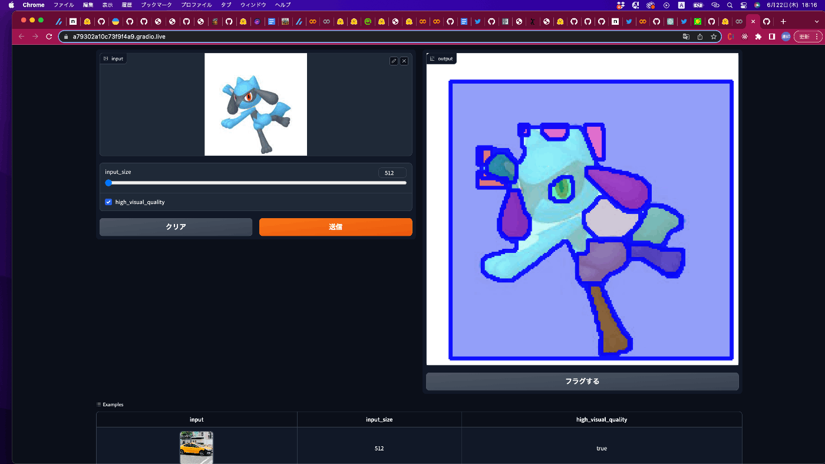The width and height of the screenshot is (825, 464).
Task: Open the 表示 menu
Action: tap(107, 5)
